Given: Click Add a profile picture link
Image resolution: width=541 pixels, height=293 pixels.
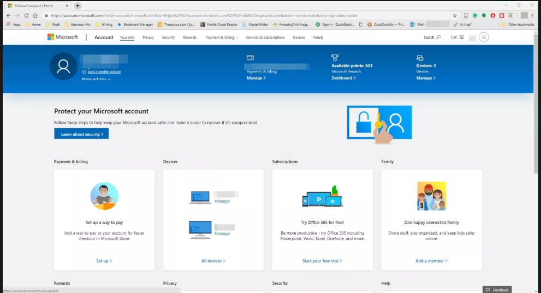Looking at the screenshot, I should click(104, 71).
